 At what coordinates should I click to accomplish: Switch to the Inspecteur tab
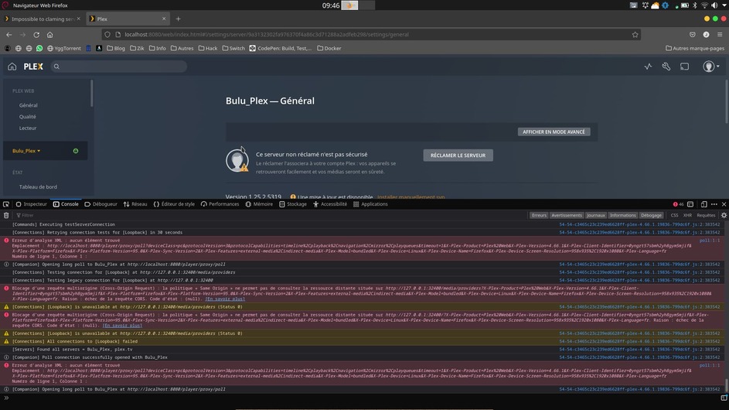[32, 203]
